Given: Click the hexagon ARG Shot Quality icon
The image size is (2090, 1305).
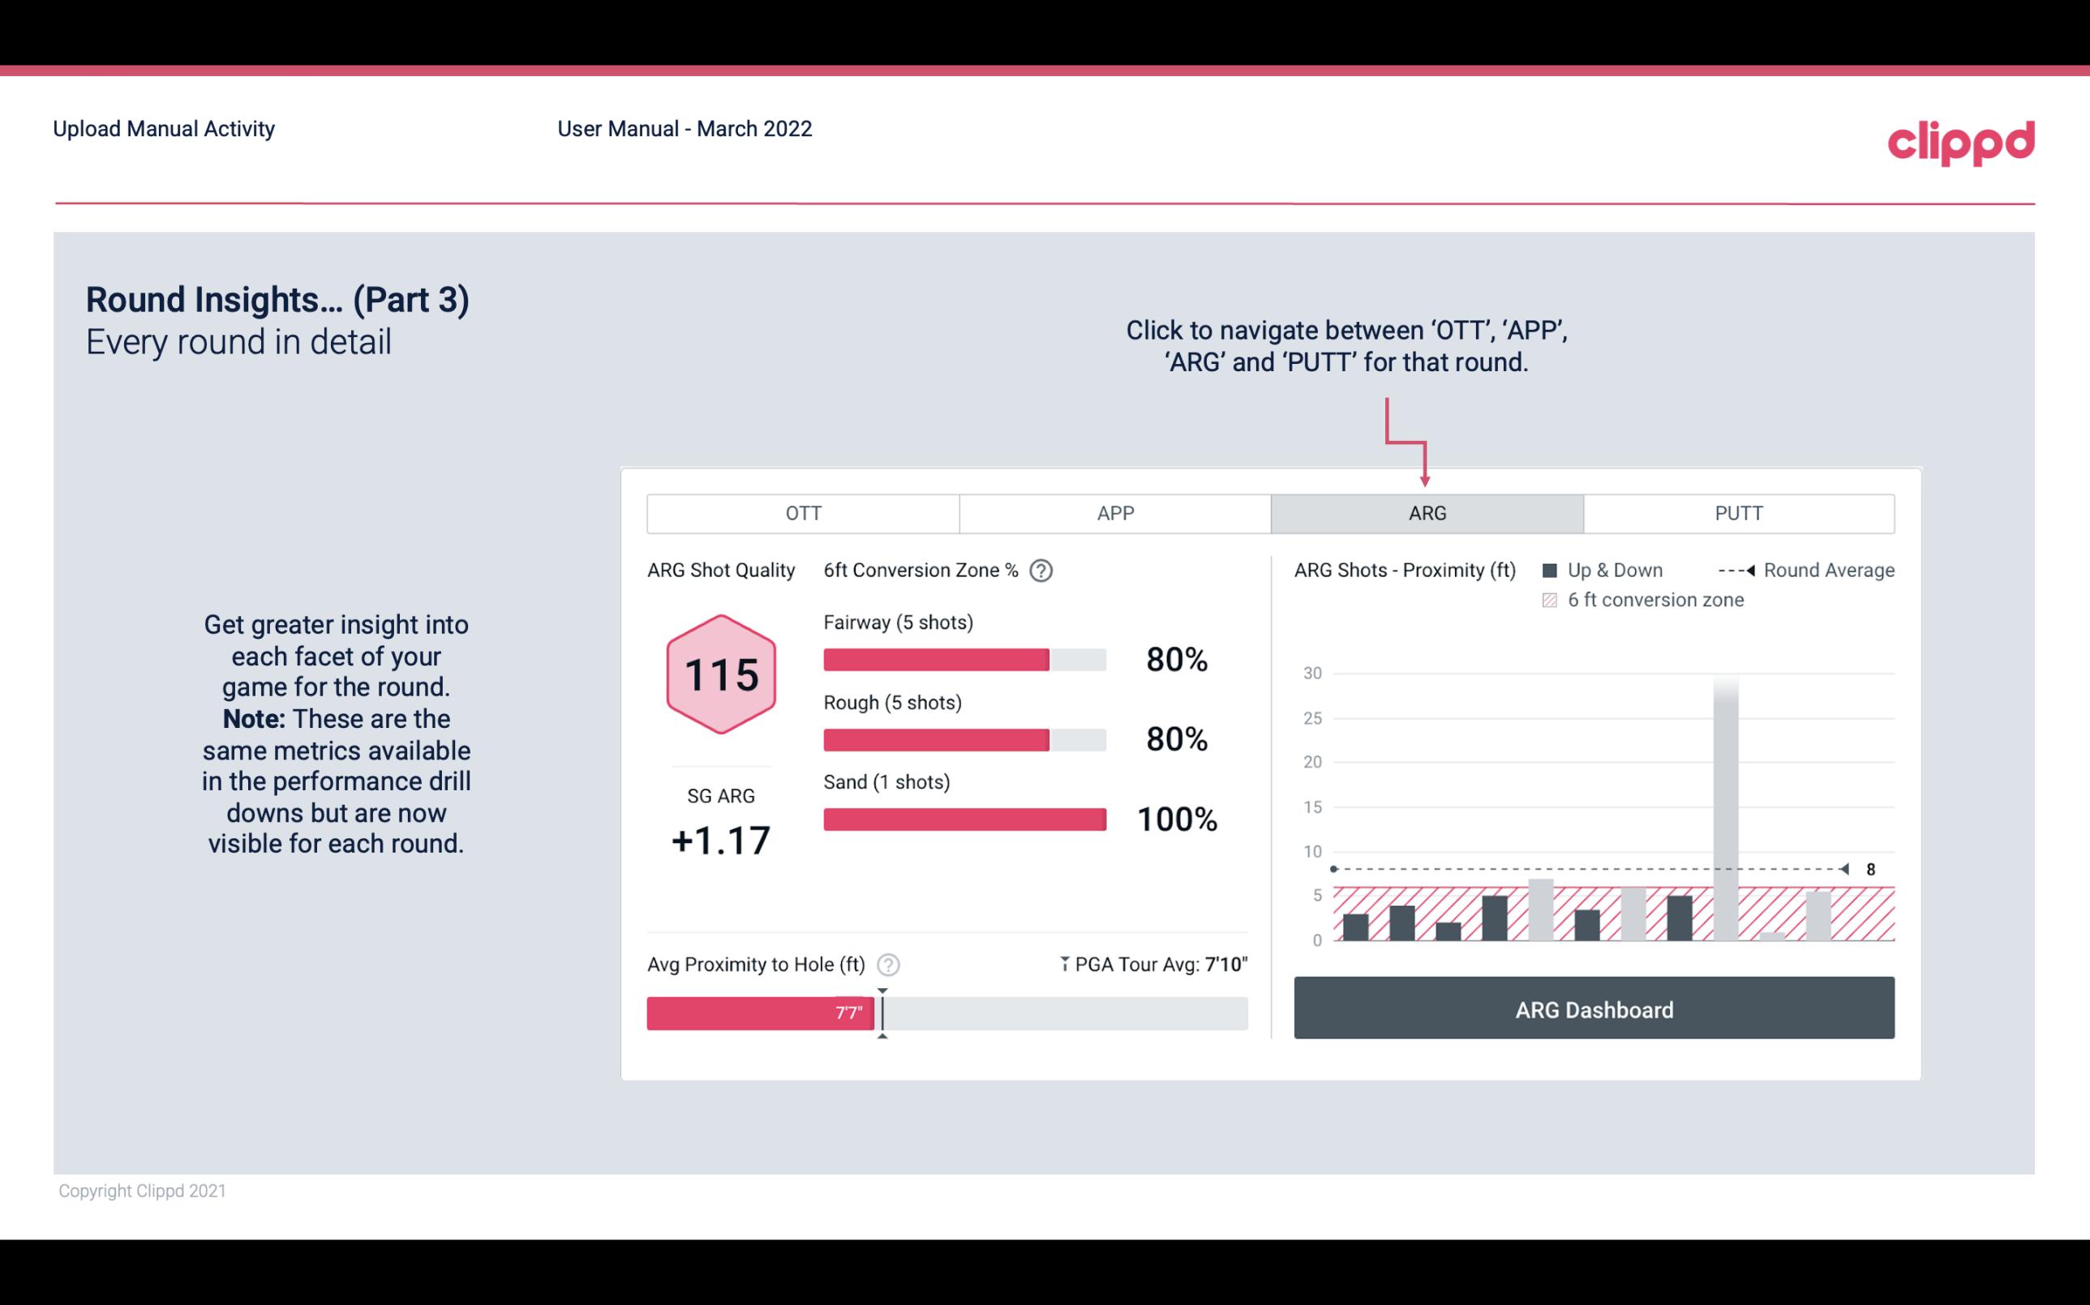Looking at the screenshot, I should tap(719, 675).
